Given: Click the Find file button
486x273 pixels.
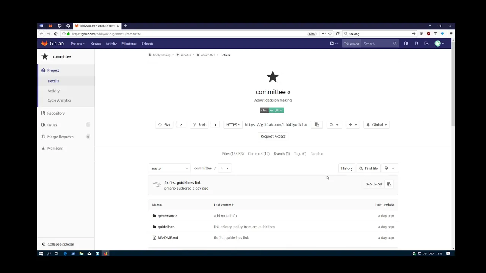Looking at the screenshot, I should 368,168.
